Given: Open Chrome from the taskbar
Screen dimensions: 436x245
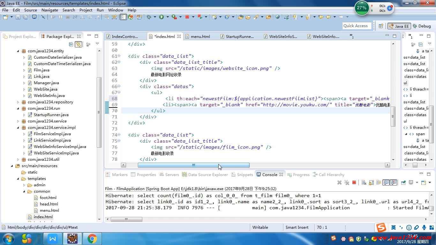Looking at the screenshot, I should click(92, 238).
